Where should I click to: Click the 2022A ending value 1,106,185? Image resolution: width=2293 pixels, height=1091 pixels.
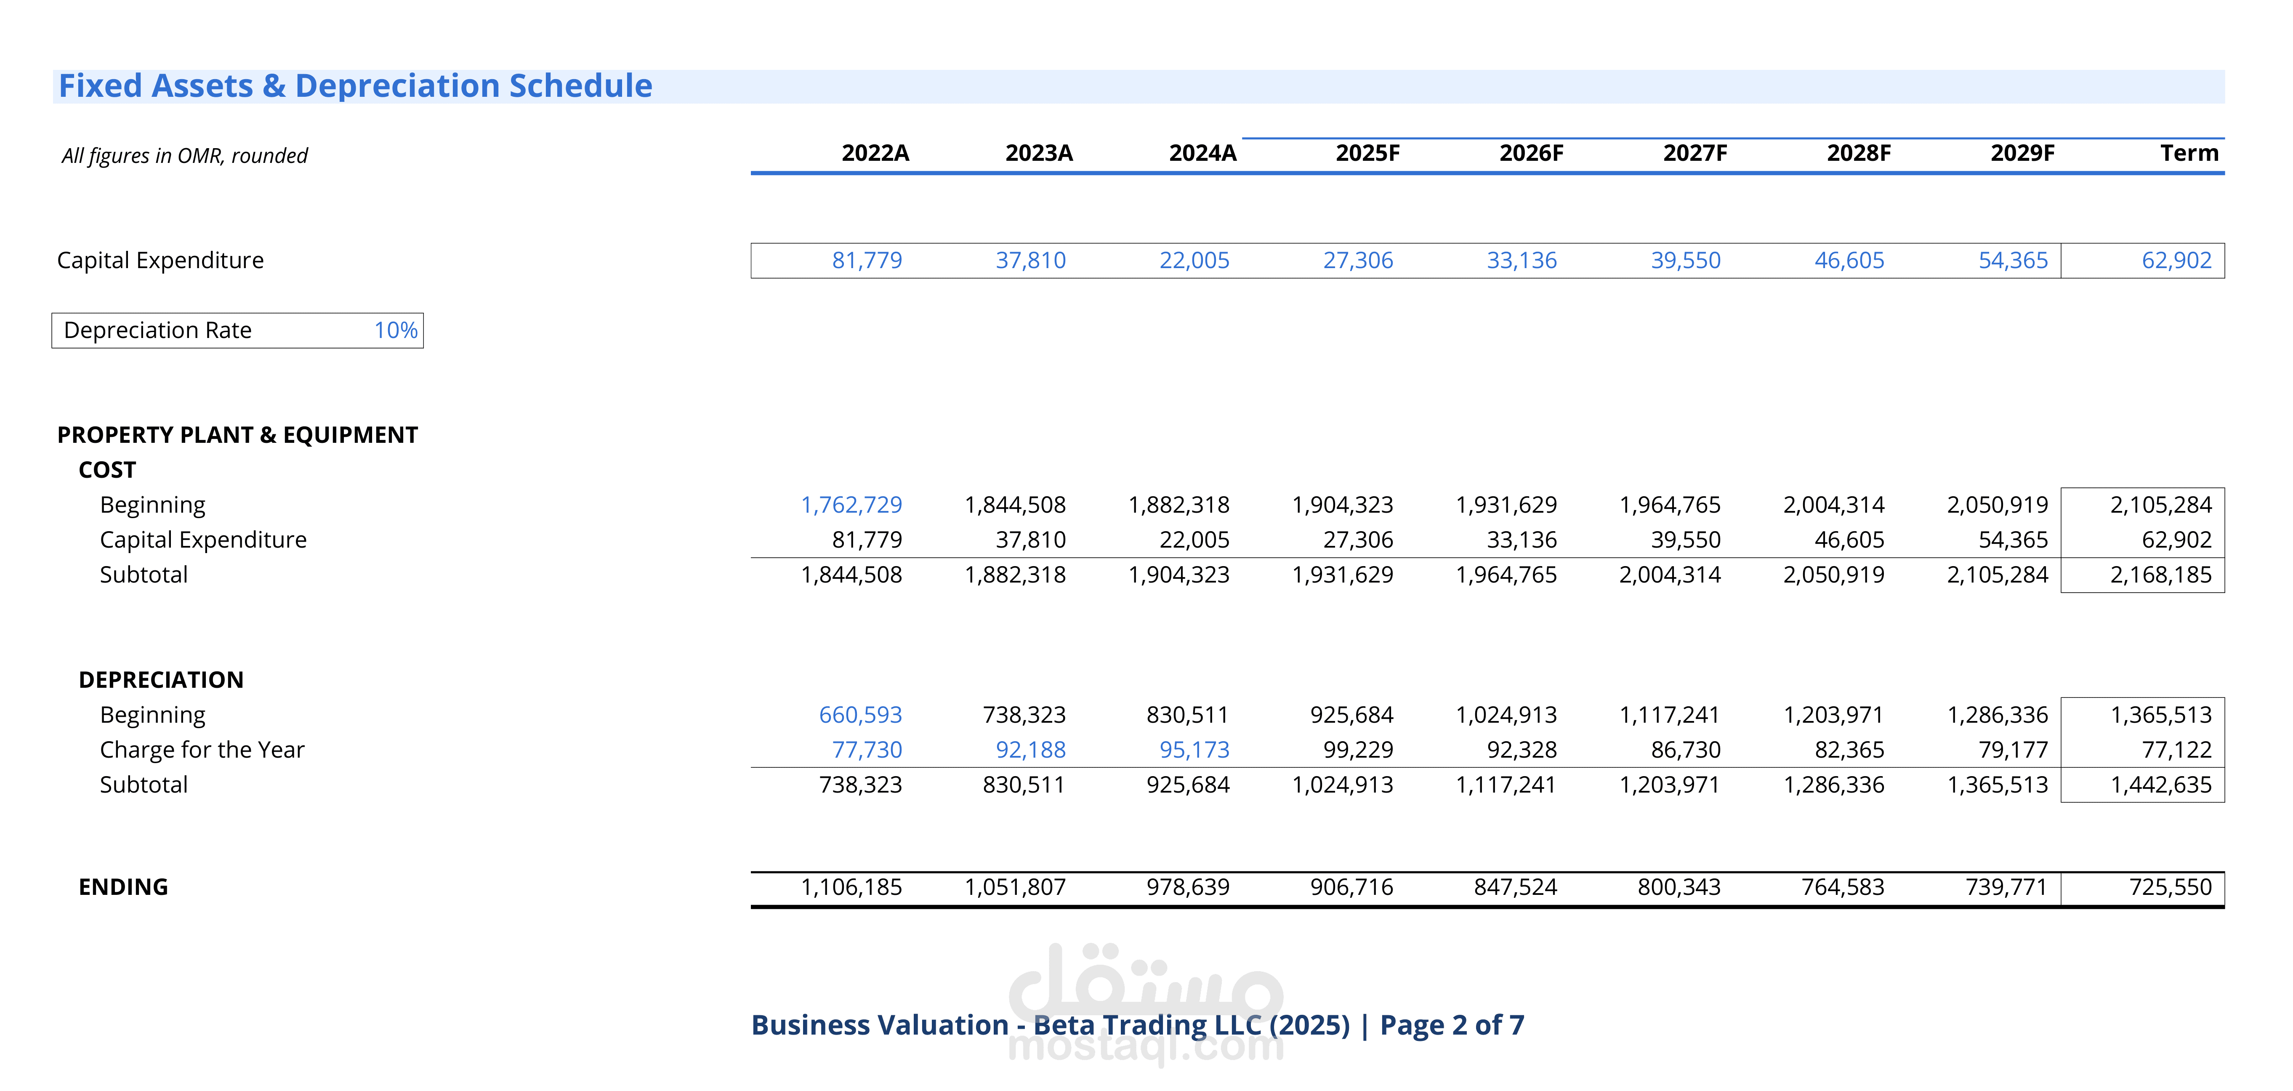851,886
